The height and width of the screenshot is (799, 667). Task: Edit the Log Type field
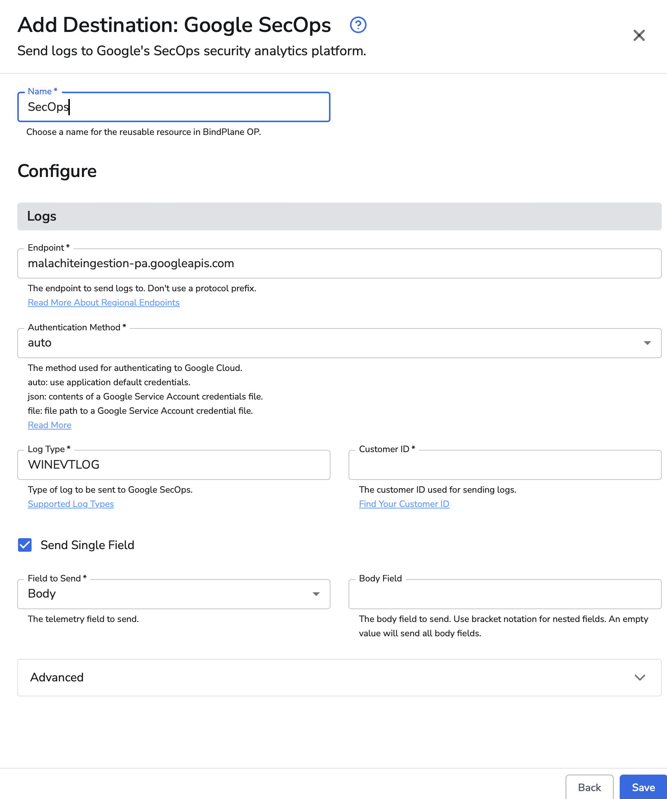(x=174, y=465)
